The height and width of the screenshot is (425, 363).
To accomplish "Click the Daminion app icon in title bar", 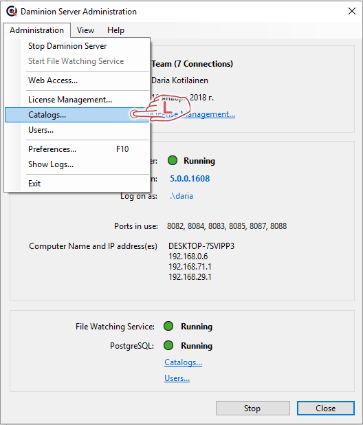I will click(x=12, y=12).
